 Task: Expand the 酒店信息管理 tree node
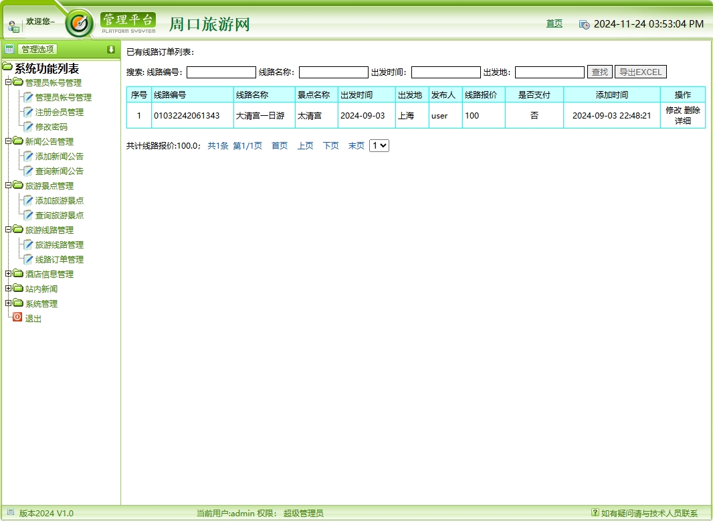point(8,273)
